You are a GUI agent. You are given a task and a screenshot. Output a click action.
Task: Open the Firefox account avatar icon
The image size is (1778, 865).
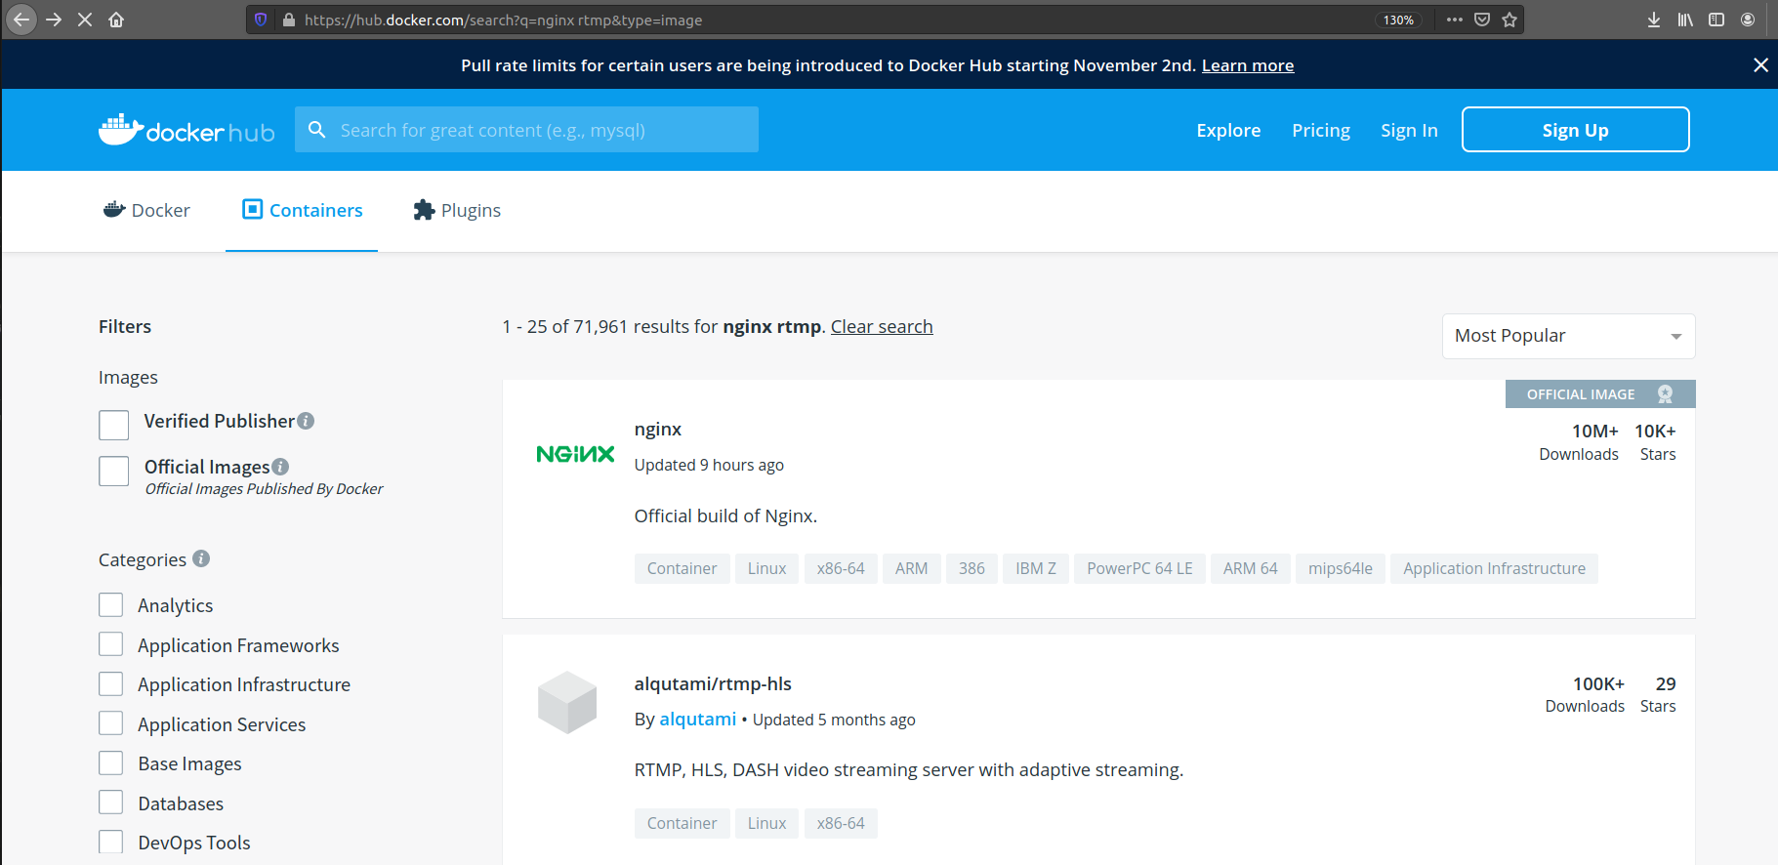click(x=1748, y=20)
